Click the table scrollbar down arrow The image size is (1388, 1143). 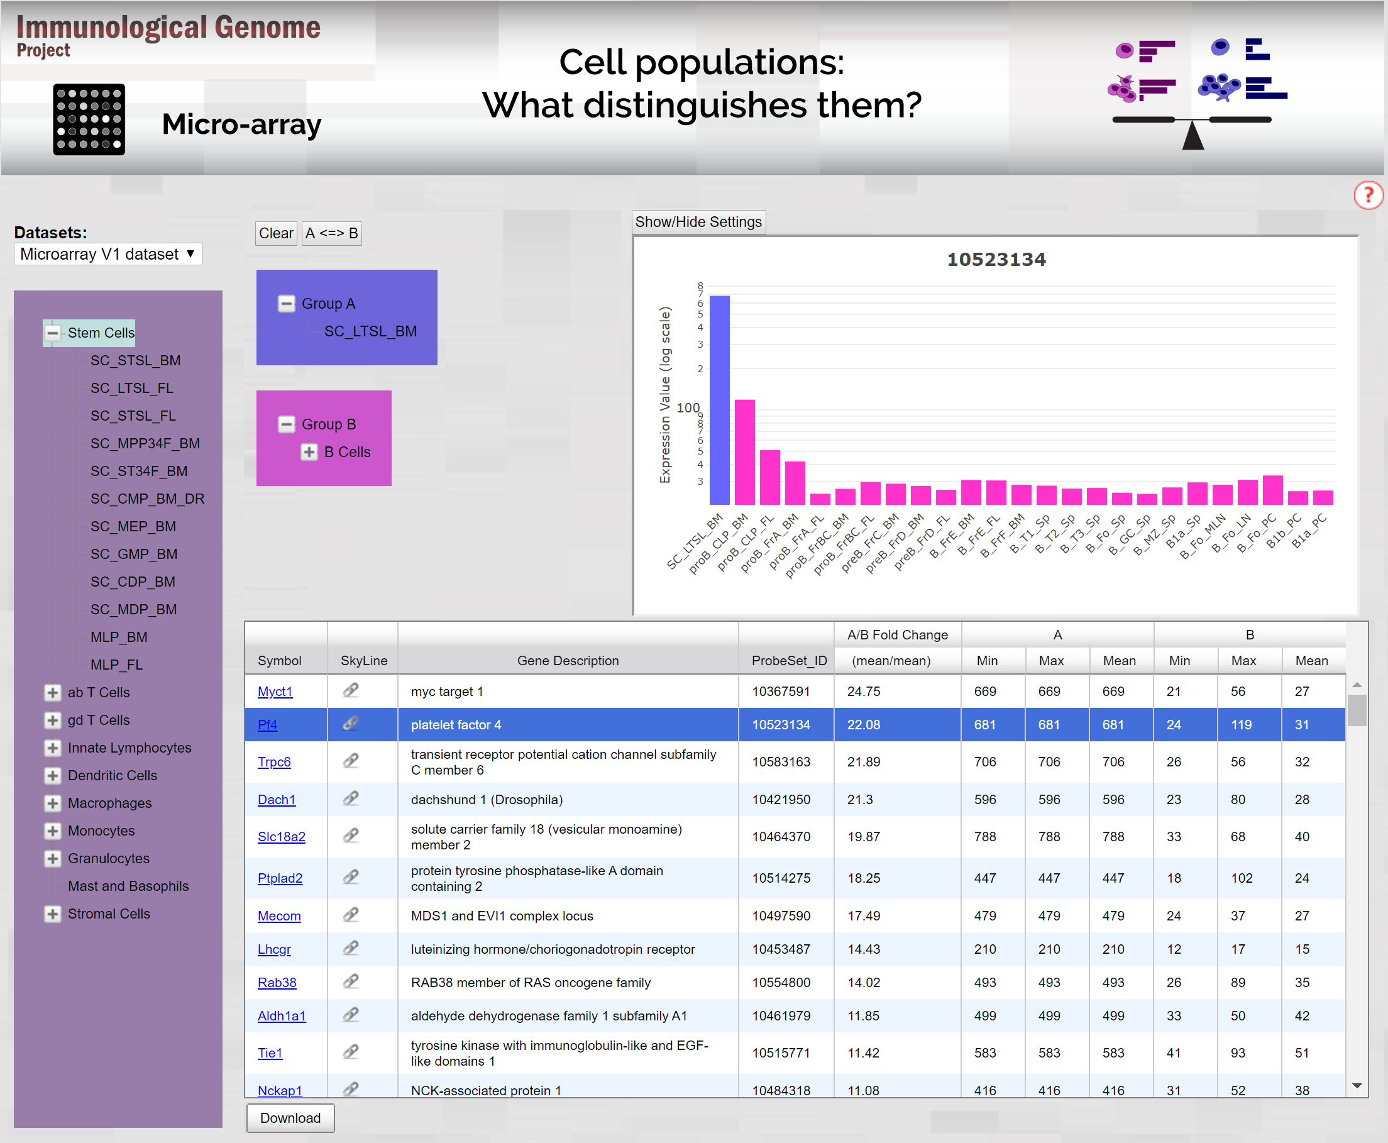point(1357,1085)
